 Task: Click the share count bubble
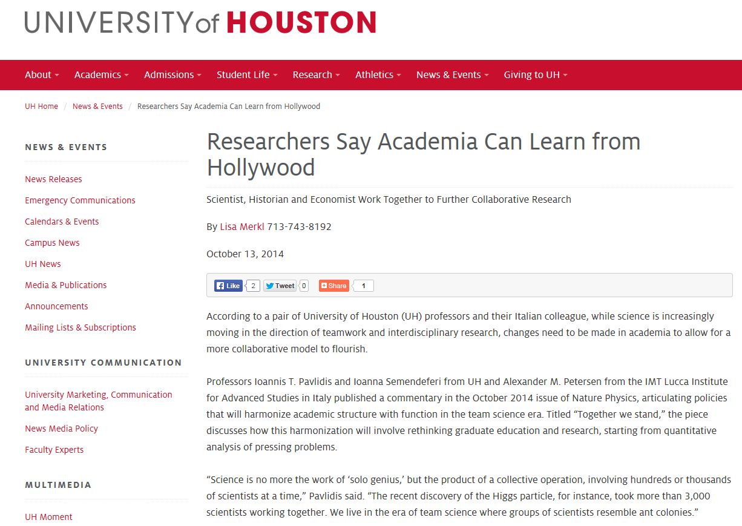(x=363, y=286)
